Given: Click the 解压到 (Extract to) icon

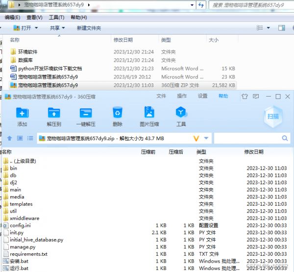Looking at the screenshot, I should point(54,113).
